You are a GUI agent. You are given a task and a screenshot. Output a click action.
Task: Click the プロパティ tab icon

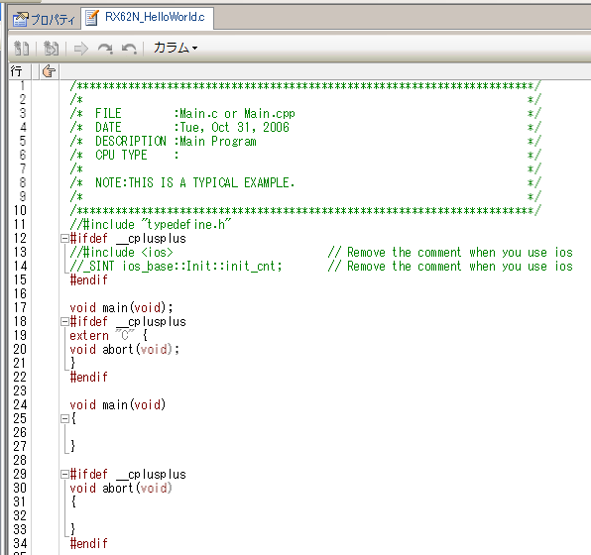[21, 19]
